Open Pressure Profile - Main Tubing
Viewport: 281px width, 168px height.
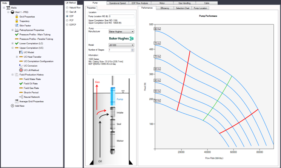coord(37,34)
